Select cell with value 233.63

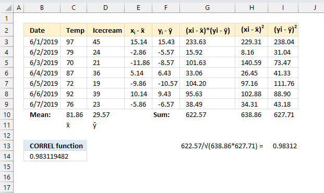coord(208,42)
